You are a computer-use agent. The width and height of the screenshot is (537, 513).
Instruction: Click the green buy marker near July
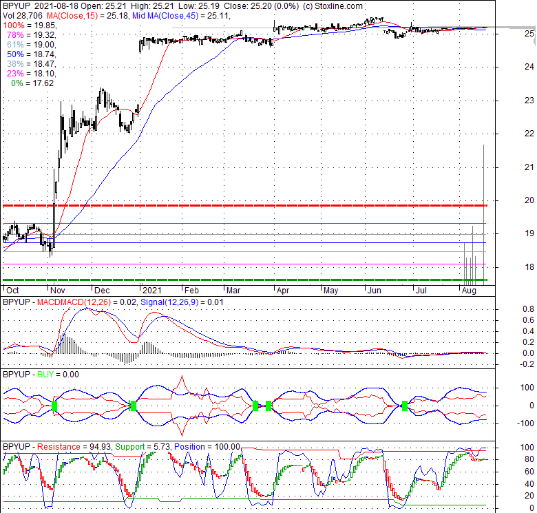point(404,406)
